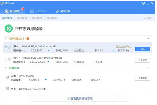This screenshot has width=157, height=105.
Task: Click the 2019/3/19 driver date
Action: click(x=62, y=50)
